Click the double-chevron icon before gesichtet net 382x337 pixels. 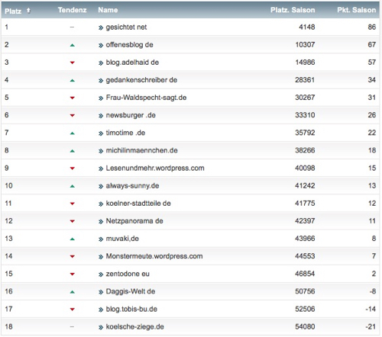coord(101,28)
